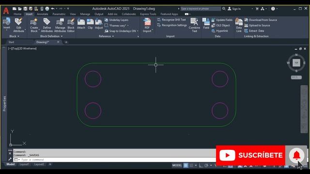Screen dimensions: 310x174
Task: Select the Edit Attribute tool
Action: pyautogui.click(x=18, y=25)
